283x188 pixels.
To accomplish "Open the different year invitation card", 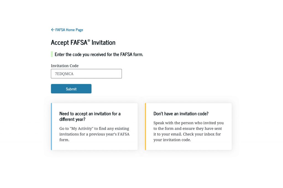I will coord(94,126).
